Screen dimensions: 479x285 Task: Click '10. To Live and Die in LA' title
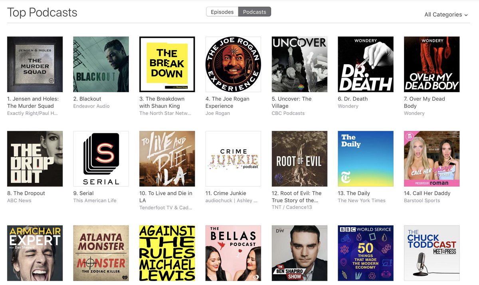click(166, 197)
